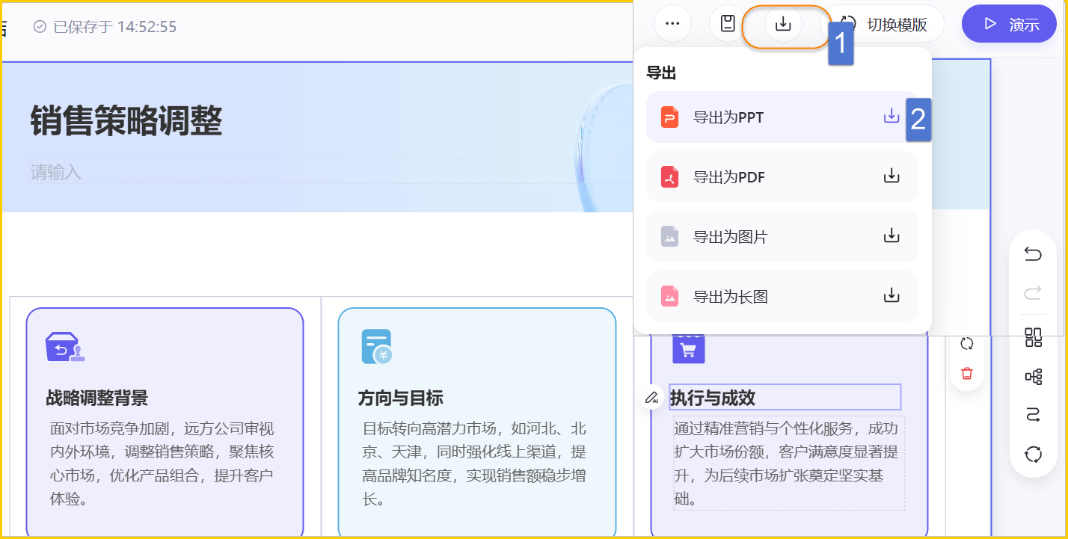Open the three-dot more options menu

click(672, 24)
